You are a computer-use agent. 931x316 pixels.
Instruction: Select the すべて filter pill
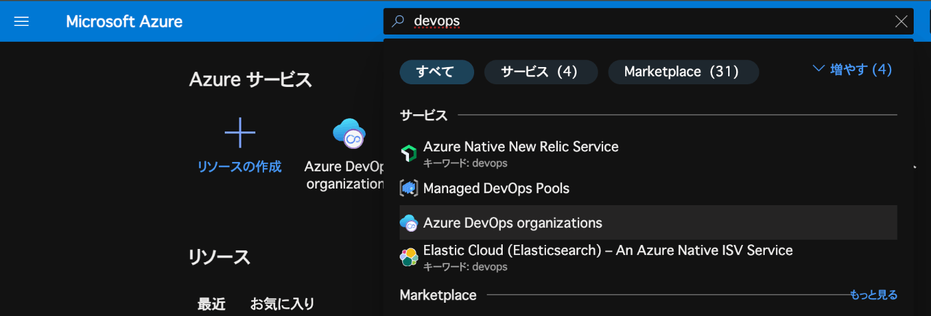436,72
